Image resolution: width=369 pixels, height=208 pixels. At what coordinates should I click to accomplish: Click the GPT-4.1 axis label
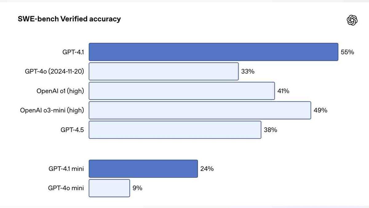[x=73, y=52]
